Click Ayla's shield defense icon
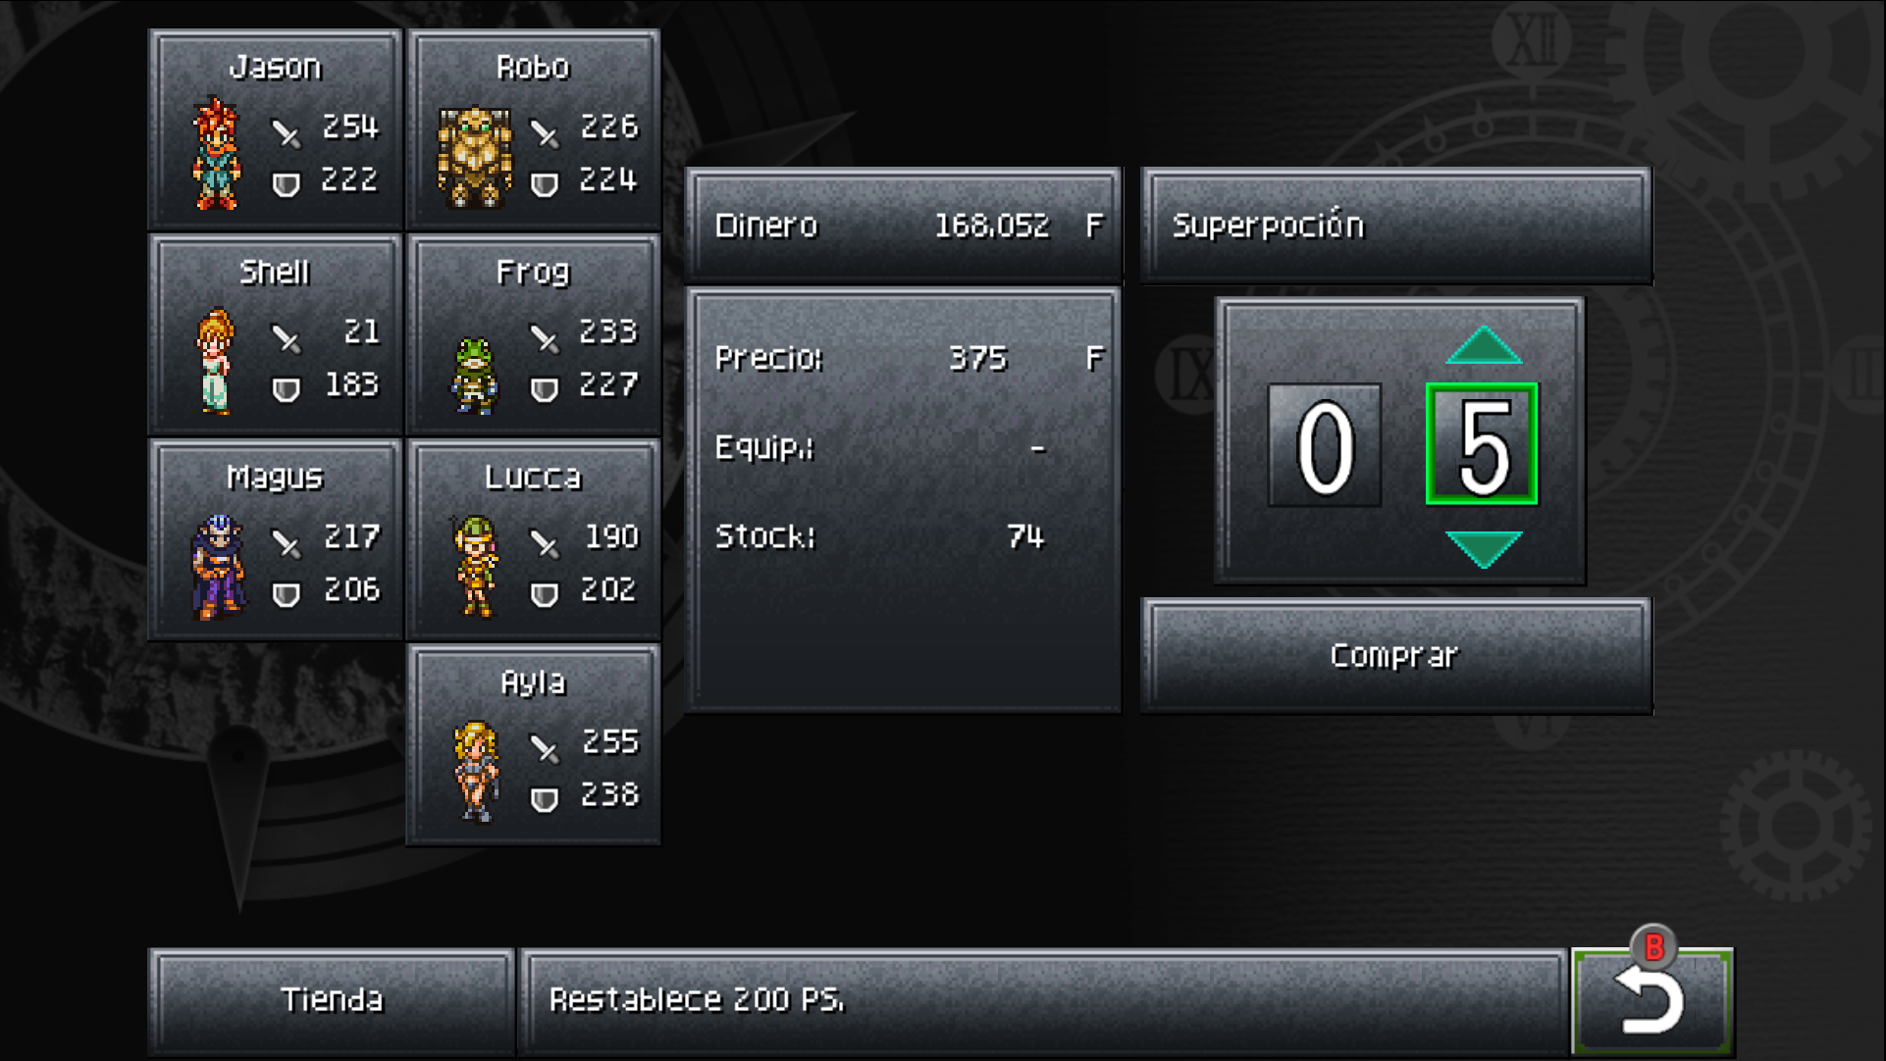The height and width of the screenshot is (1061, 1886). point(544,799)
